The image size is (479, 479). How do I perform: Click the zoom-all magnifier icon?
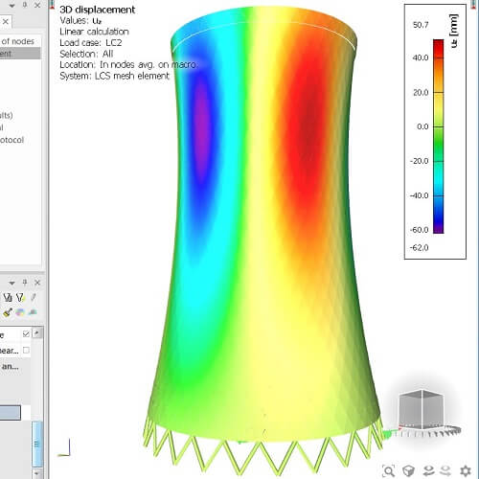tap(389, 470)
